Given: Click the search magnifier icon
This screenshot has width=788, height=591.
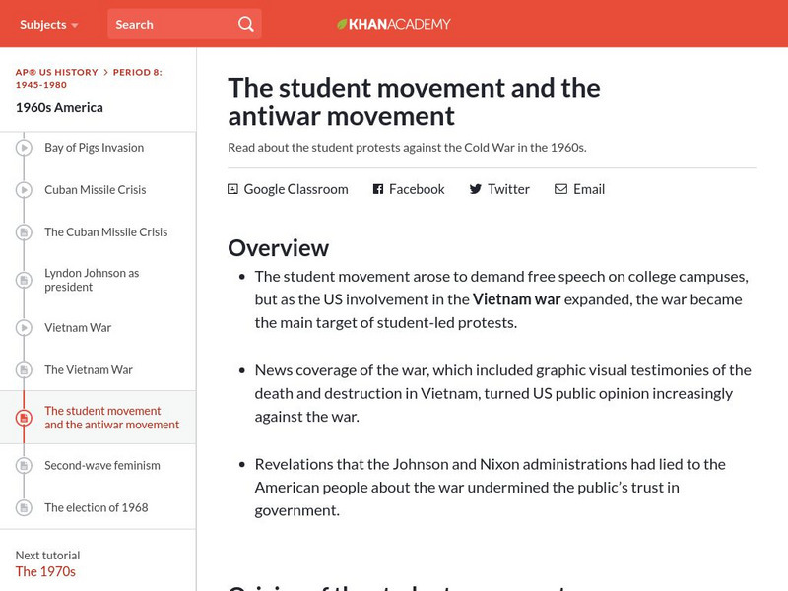Looking at the screenshot, I should (x=246, y=24).
